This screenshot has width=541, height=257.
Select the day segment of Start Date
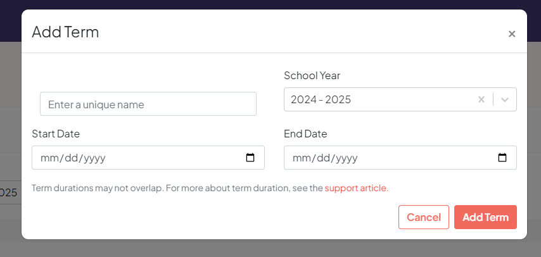pyautogui.click(x=72, y=158)
